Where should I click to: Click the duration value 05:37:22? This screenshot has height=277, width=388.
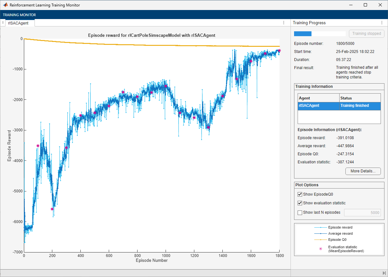coord(343,60)
